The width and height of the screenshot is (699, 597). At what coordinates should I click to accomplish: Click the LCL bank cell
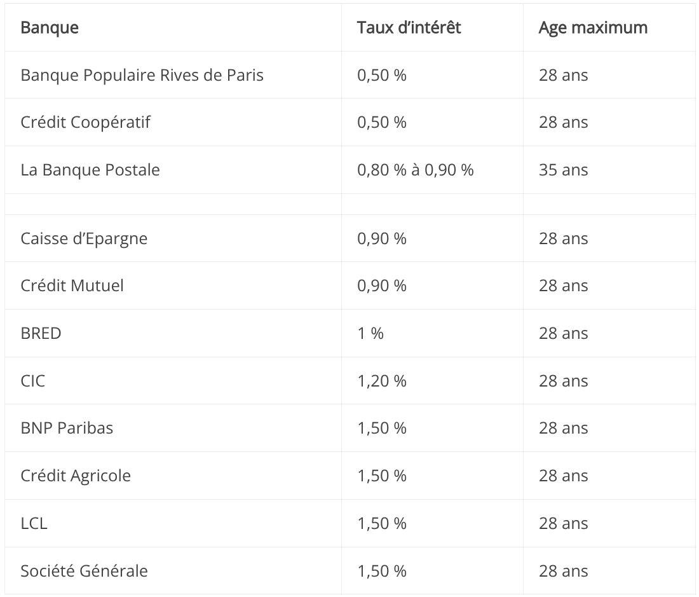click(34, 523)
